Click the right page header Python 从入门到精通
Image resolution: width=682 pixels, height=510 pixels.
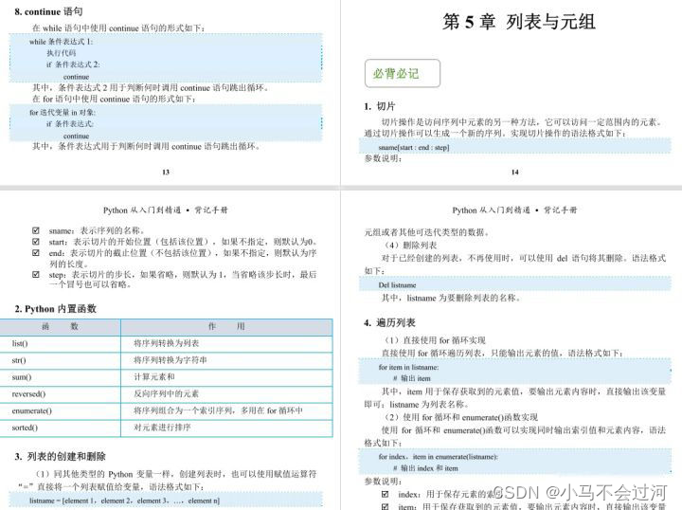tap(514, 210)
